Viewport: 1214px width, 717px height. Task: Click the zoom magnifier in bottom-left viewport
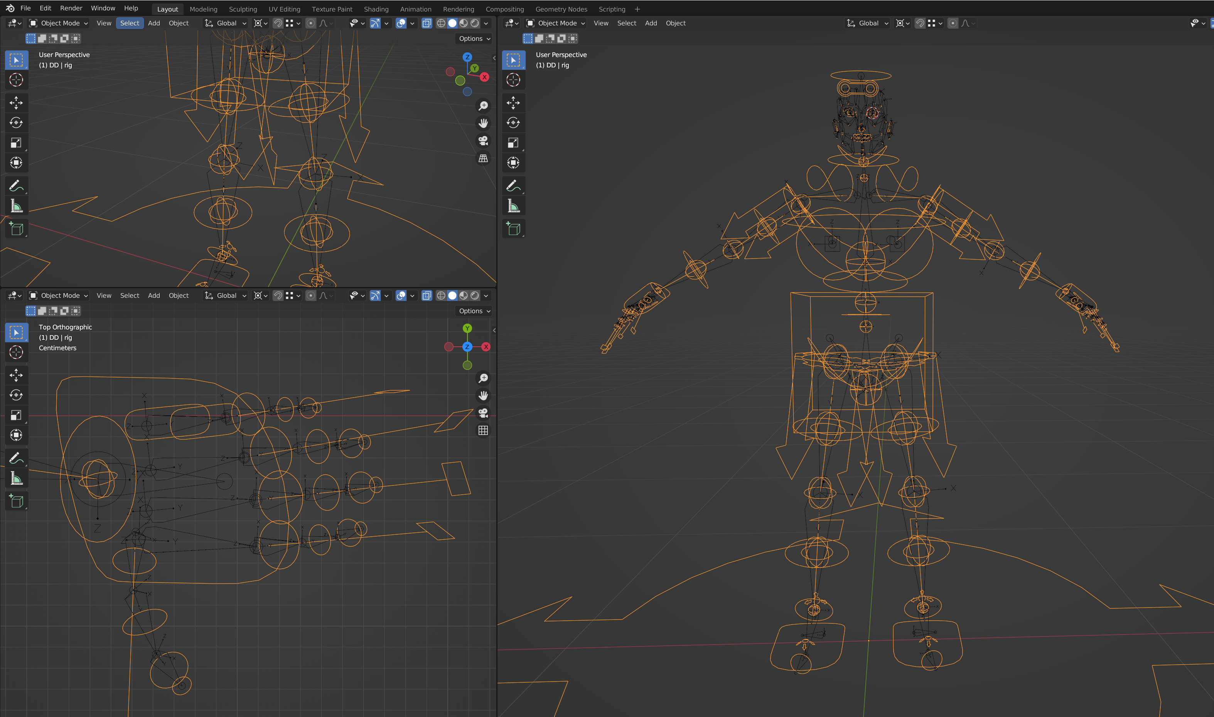click(483, 378)
